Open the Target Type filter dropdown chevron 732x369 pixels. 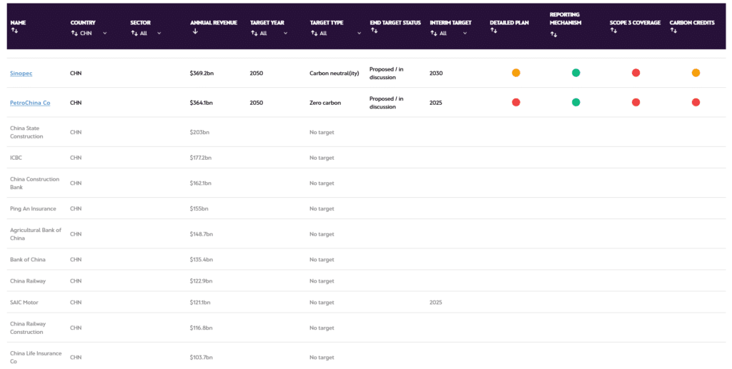[359, 33]
